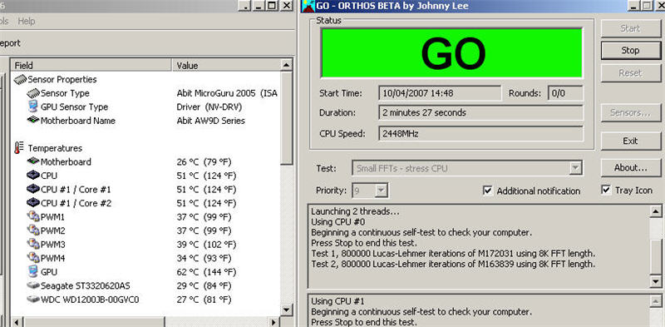Click the Test 1 M172031 log line

click(x=453, y=254)
